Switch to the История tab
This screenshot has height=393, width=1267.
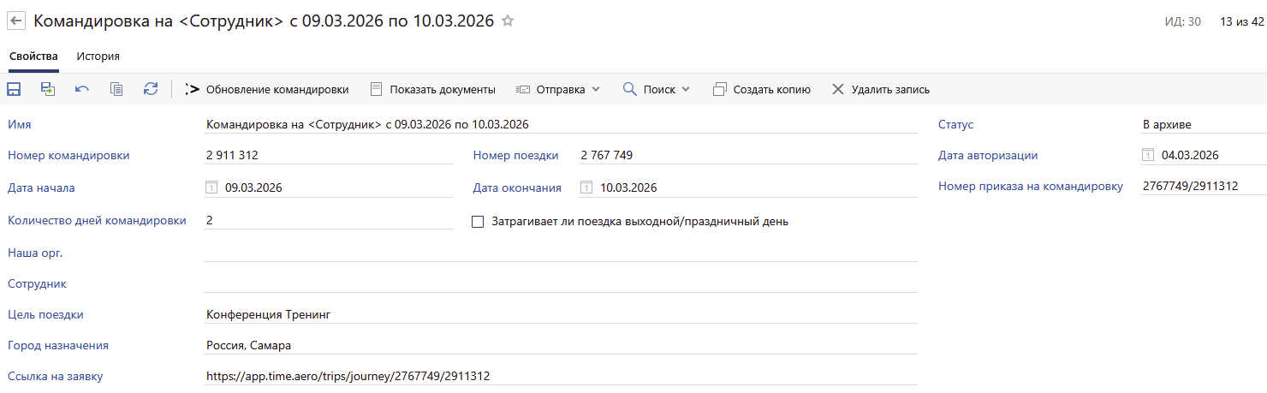click(98, 57)
